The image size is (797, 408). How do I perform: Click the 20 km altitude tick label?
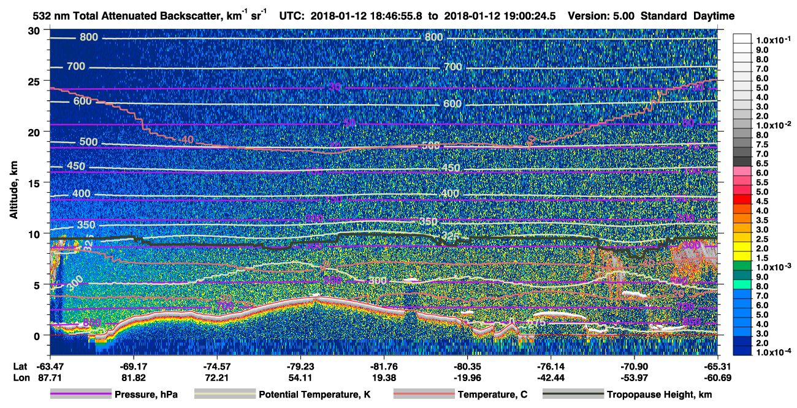[36, 132]
